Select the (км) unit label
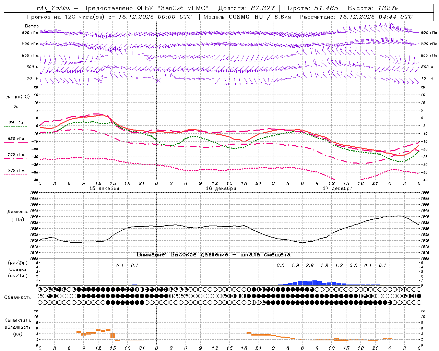The image size is (439, 351). (x=17, y=334)
